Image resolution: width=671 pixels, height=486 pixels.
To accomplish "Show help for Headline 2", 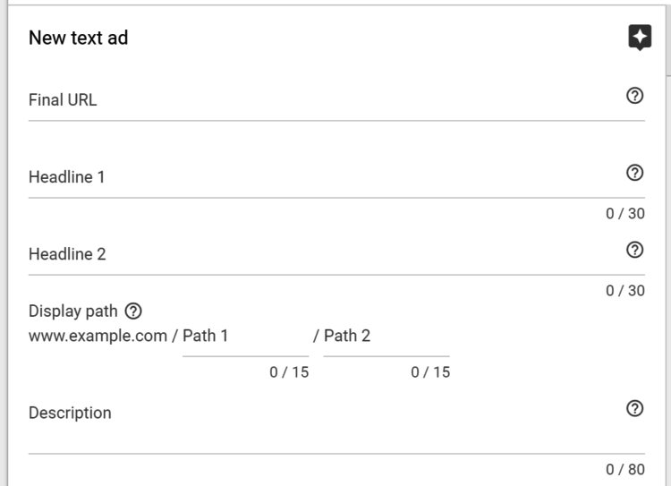I will click(x=635, y=251).
